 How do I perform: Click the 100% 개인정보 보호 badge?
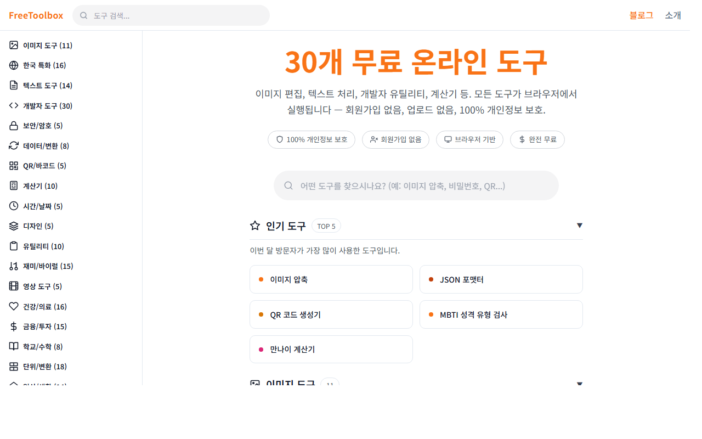point(312,139)
